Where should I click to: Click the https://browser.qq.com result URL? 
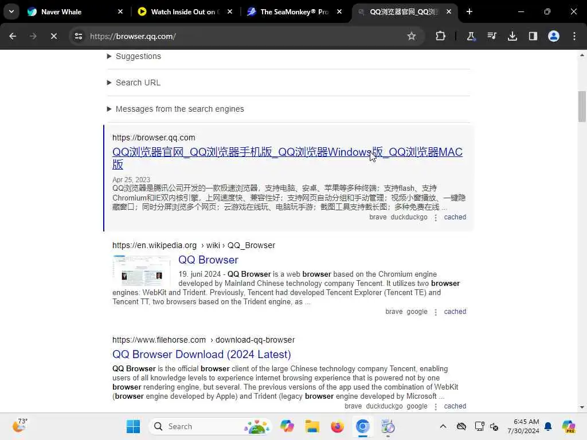pos(154,137)
